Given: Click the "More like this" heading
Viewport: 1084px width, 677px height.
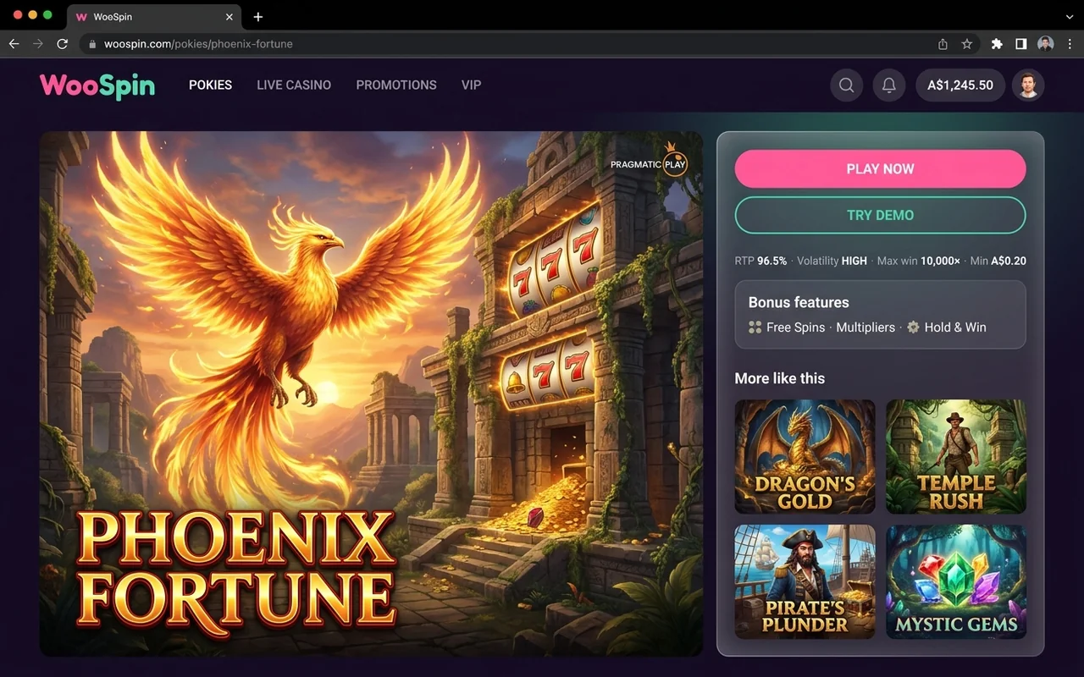Looking at the screenshot, I should [779, 378].
